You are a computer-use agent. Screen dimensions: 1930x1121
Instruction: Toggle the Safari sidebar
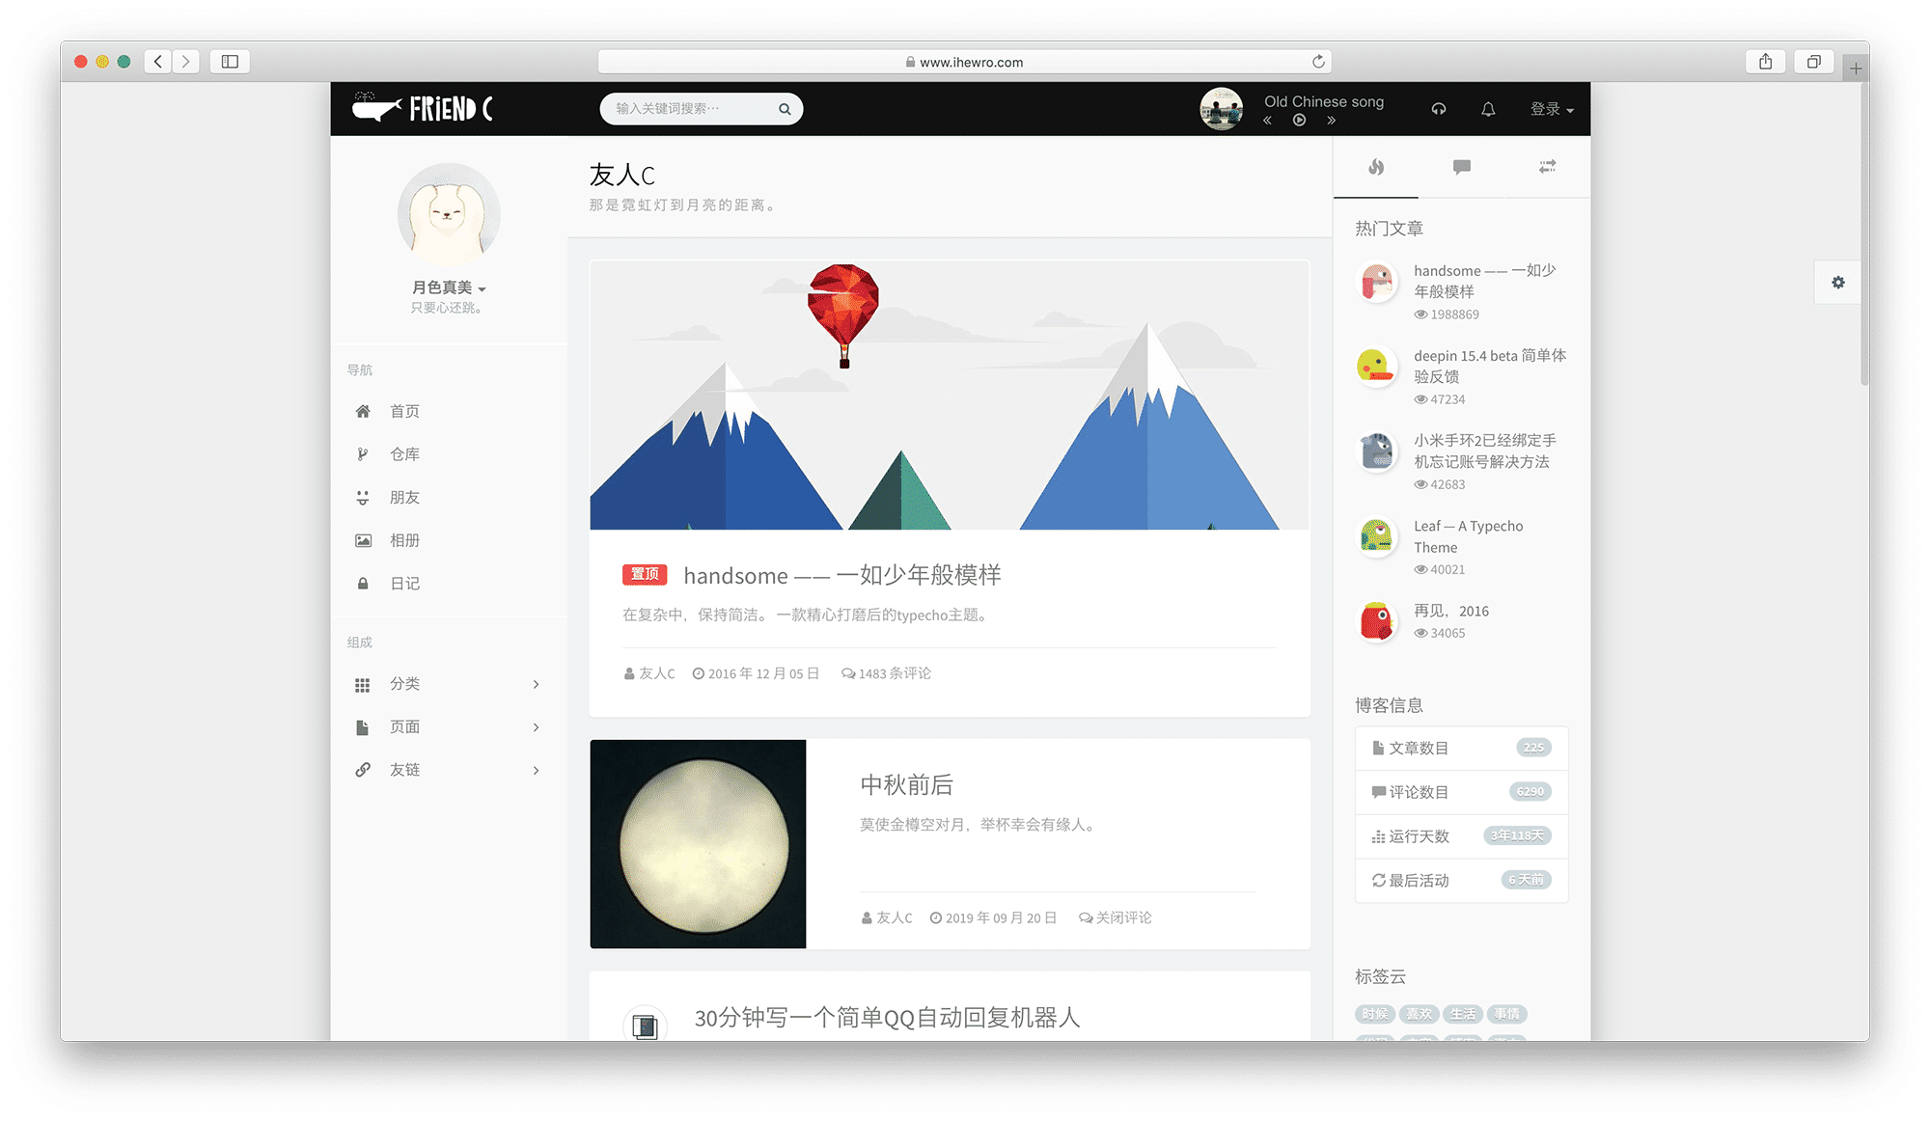tap(230, 62)
